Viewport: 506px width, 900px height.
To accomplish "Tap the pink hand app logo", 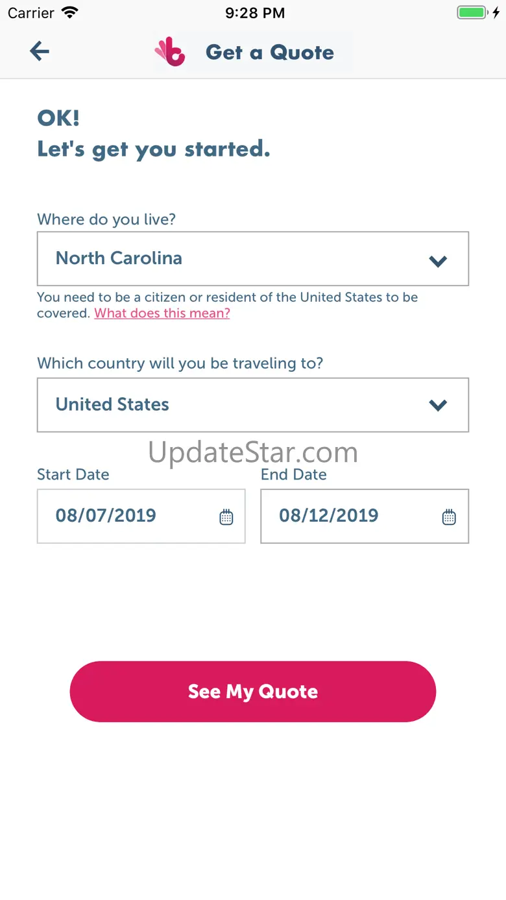I will [170, 52].
